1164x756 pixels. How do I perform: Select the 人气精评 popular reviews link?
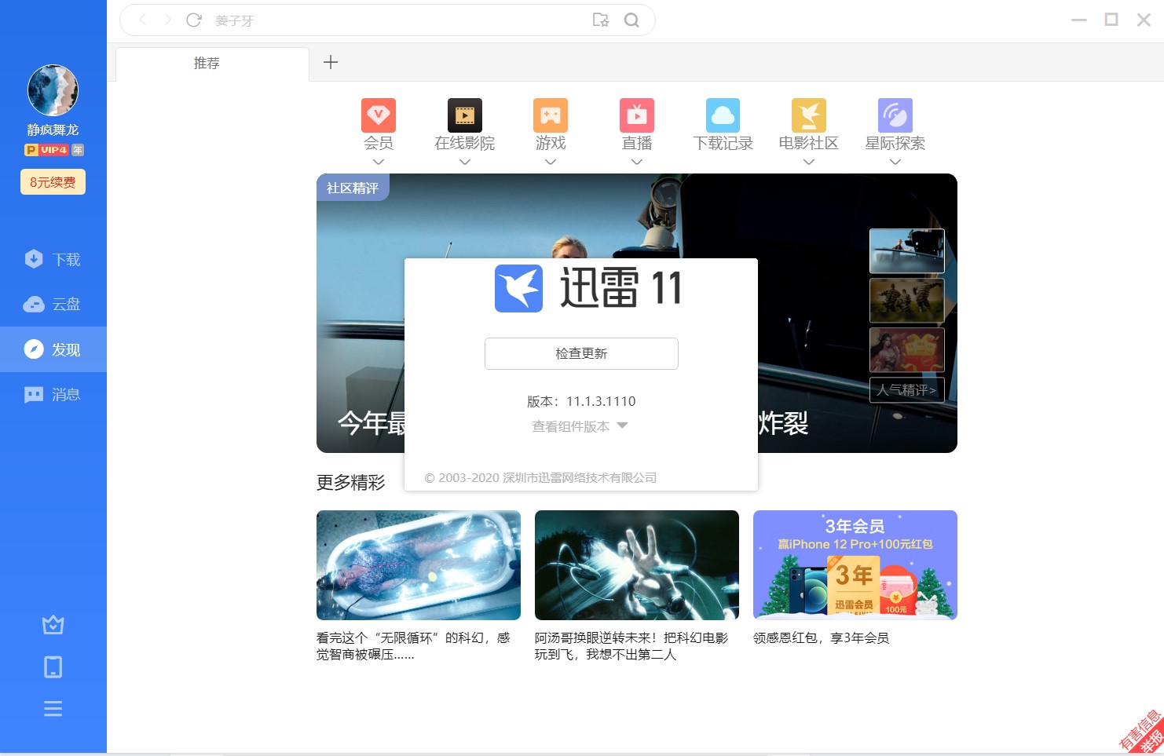point(907,390)
